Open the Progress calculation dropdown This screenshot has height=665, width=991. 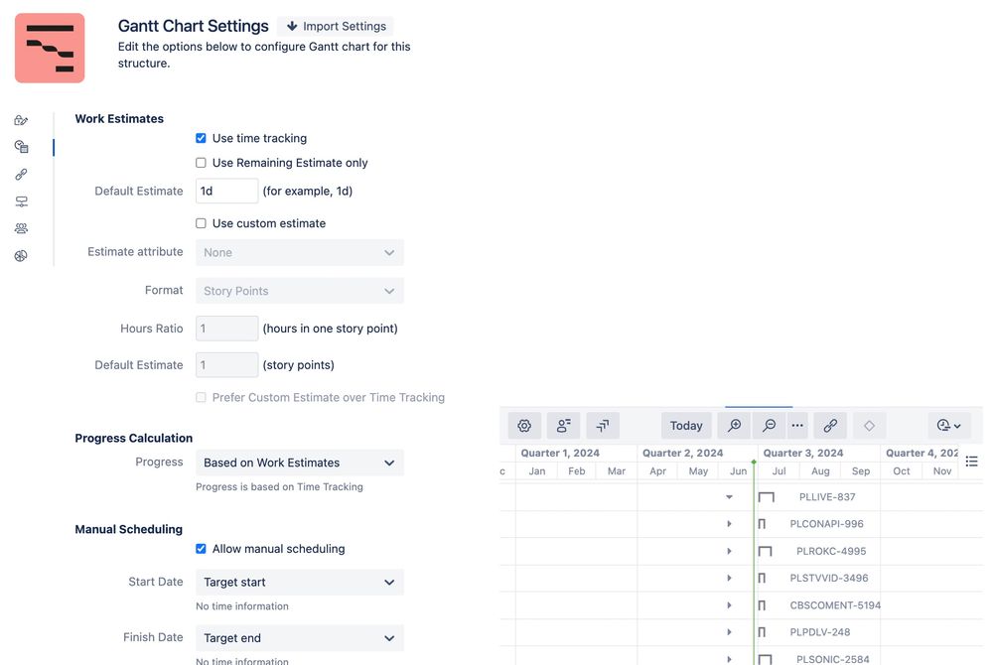(299, 462)
